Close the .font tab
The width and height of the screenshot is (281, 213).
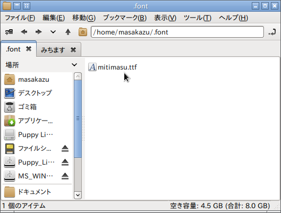(29, 49)
